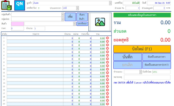The width and height of the screenshot is (174, 106).
Task: Click the หมายเหตุ remarks field
Action: 147,77
